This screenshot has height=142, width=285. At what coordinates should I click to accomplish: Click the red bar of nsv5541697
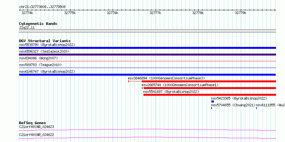(210, 95)
